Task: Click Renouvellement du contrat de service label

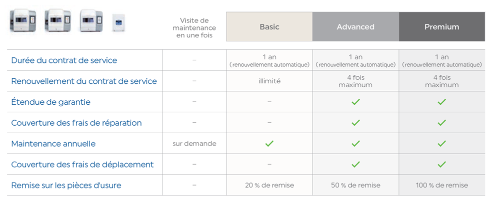Action: [x=84, y=81]
